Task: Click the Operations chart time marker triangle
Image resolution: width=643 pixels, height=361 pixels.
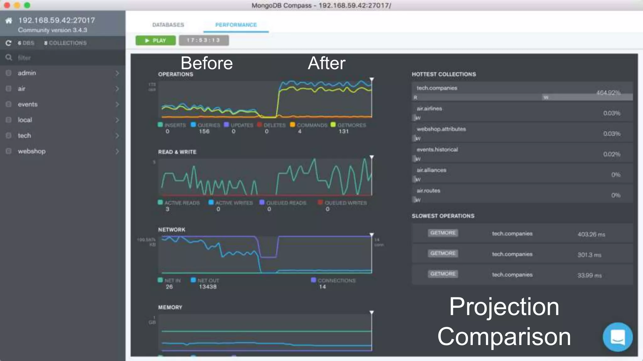Action: (371, 79)
